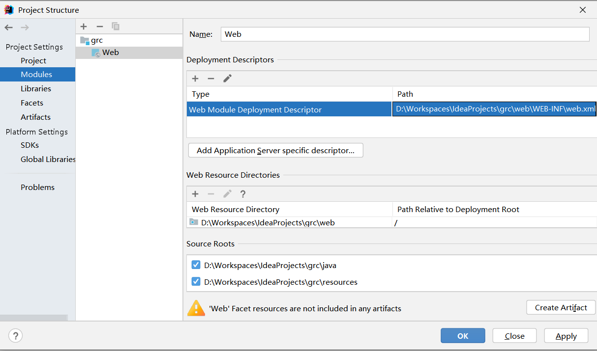Remove selected module with minus icon
This screenshot has width=597, height=351.
100,27
